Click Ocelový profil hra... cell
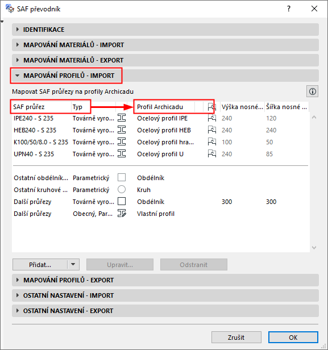This screenshot has width=328, height=350. [165, 142]
